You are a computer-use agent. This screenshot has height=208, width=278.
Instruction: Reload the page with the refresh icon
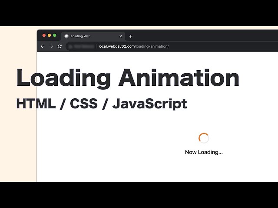click(60, 46)
